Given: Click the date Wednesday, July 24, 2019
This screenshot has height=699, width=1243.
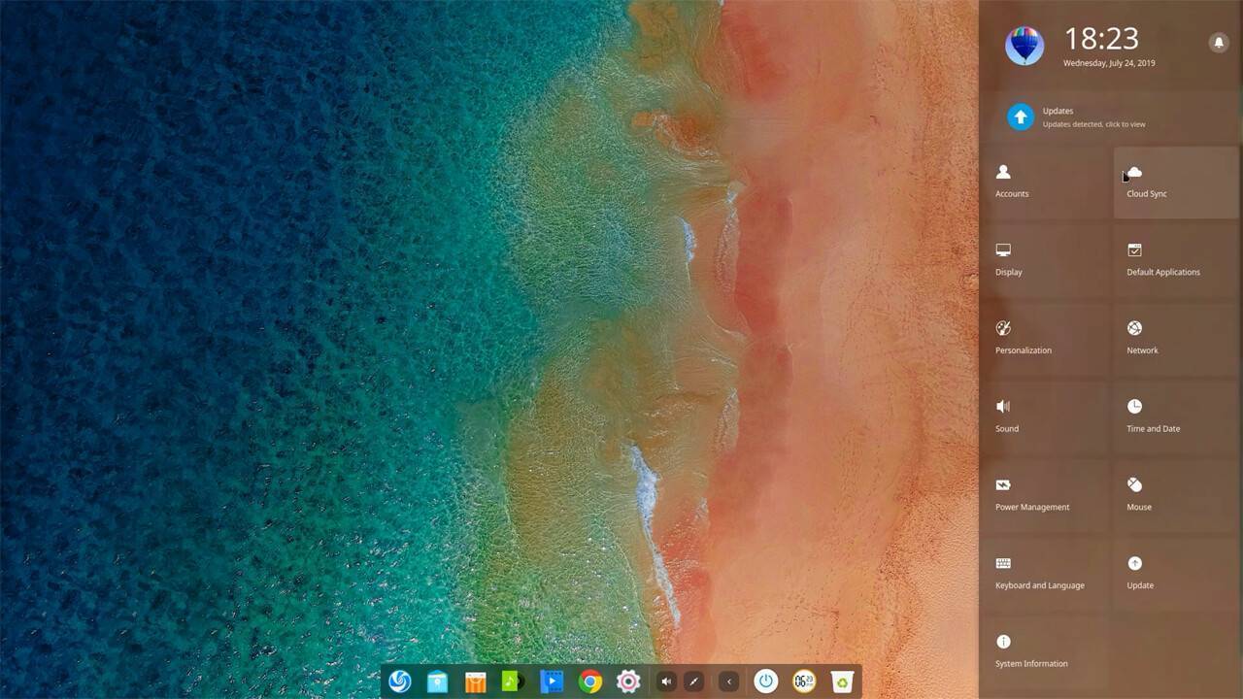Looking at the screenshot, I should 1109,63.
